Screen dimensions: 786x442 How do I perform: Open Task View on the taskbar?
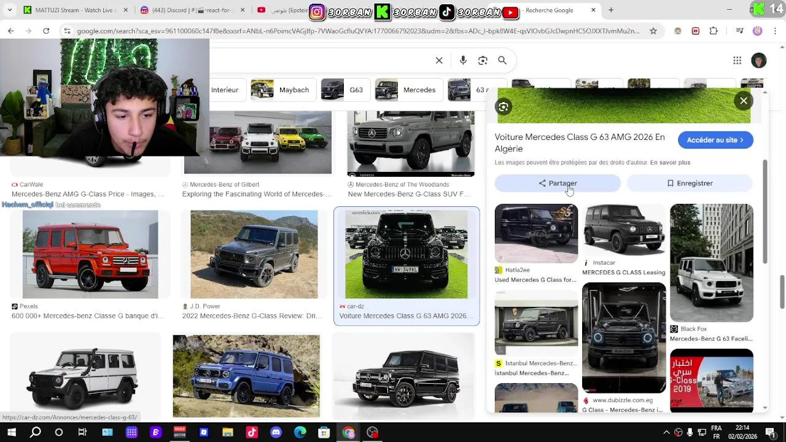pos(82,432)
